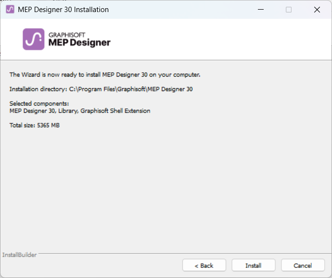Click the component list mentioning Graphisoft Shell Extension

point(80,111)
